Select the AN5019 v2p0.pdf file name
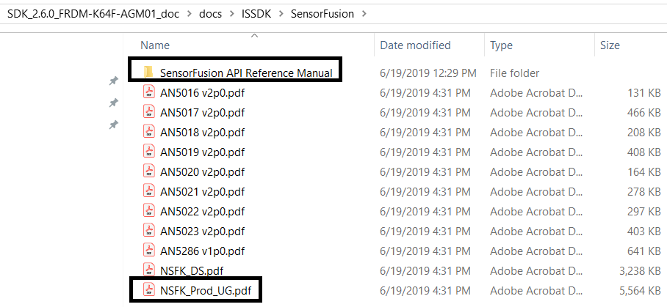The height and width of the screenshot is (307, 667). 202,152
